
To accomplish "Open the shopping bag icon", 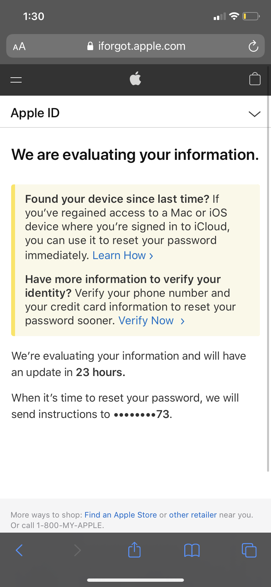I will point(255,79).
